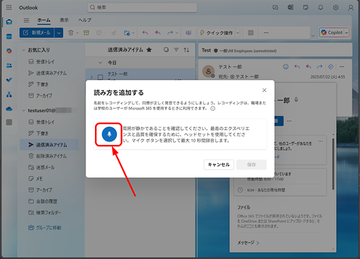The width and height of the screenshot is (360, 259).
Task: Open the app launcher grid icon
Action: pos(9,8)
